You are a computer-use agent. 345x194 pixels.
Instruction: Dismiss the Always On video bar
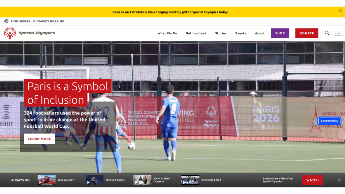(x=339, y=180)
